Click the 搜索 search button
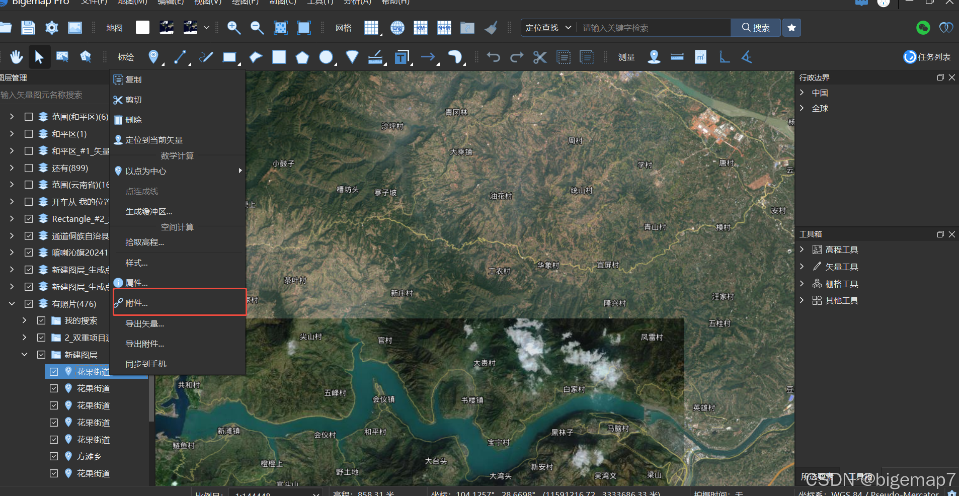 pyautogui.click(x=756, y=28)
